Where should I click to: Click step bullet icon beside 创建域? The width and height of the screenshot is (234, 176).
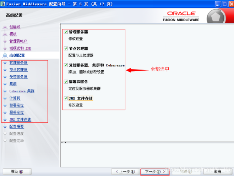tap(5, 27)
